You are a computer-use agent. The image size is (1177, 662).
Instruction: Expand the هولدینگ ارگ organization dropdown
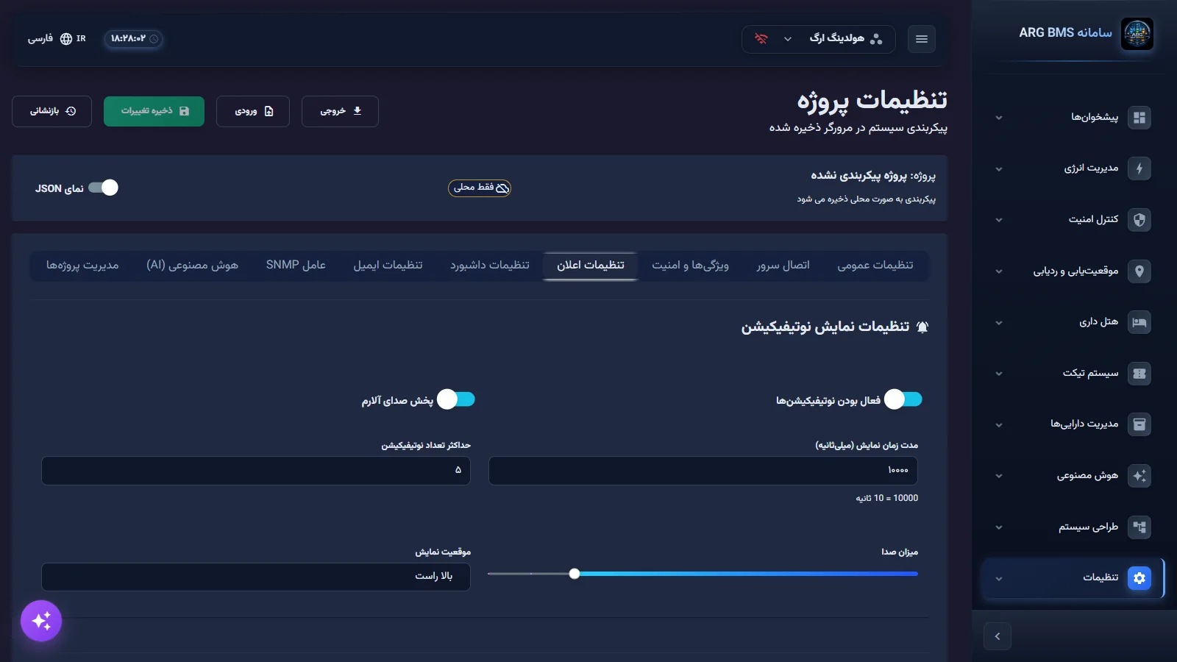click(819, 39)
